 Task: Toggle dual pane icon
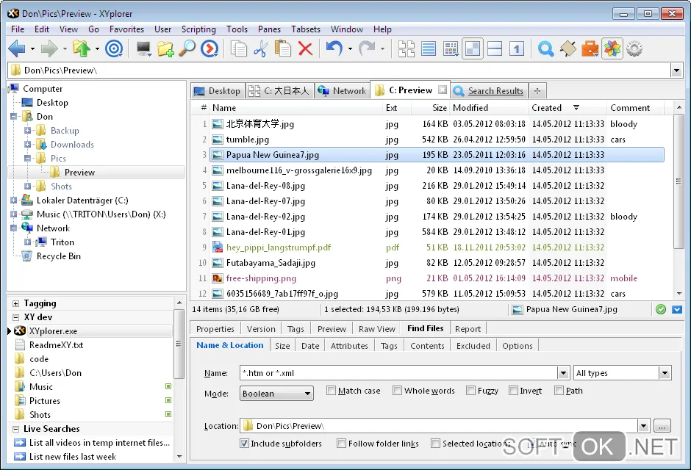click(x=473, y=48)
